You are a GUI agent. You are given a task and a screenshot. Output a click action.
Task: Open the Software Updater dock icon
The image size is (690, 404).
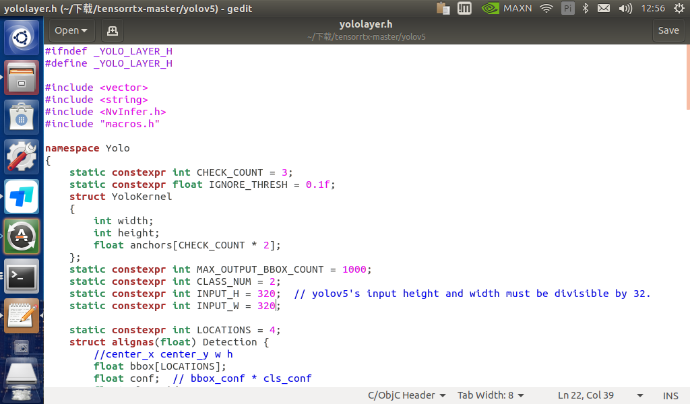point(22,236)
